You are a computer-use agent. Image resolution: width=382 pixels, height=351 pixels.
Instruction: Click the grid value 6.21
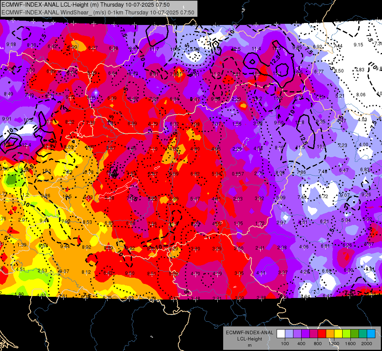coord(325,221)
